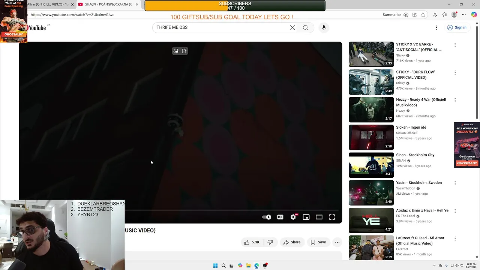This screenshot has width=480, height=270.
Task: Open Yasin - Stockholm, Sweden video
Action: pos(419,183)
